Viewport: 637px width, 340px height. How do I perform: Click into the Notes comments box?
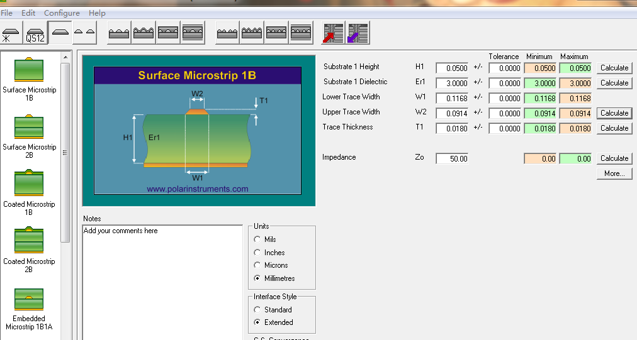coord(162,282)
